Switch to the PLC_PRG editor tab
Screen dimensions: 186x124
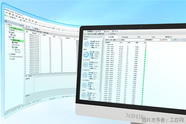[116, 31]
